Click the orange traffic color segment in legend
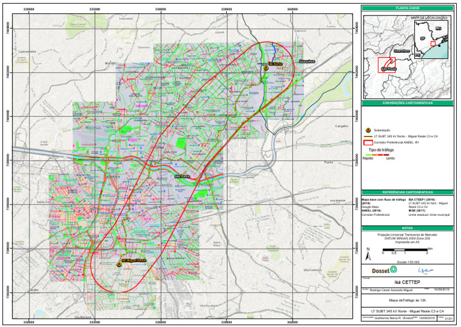The height and width of the screenshot is (327, 461). (x=375, y=155)
